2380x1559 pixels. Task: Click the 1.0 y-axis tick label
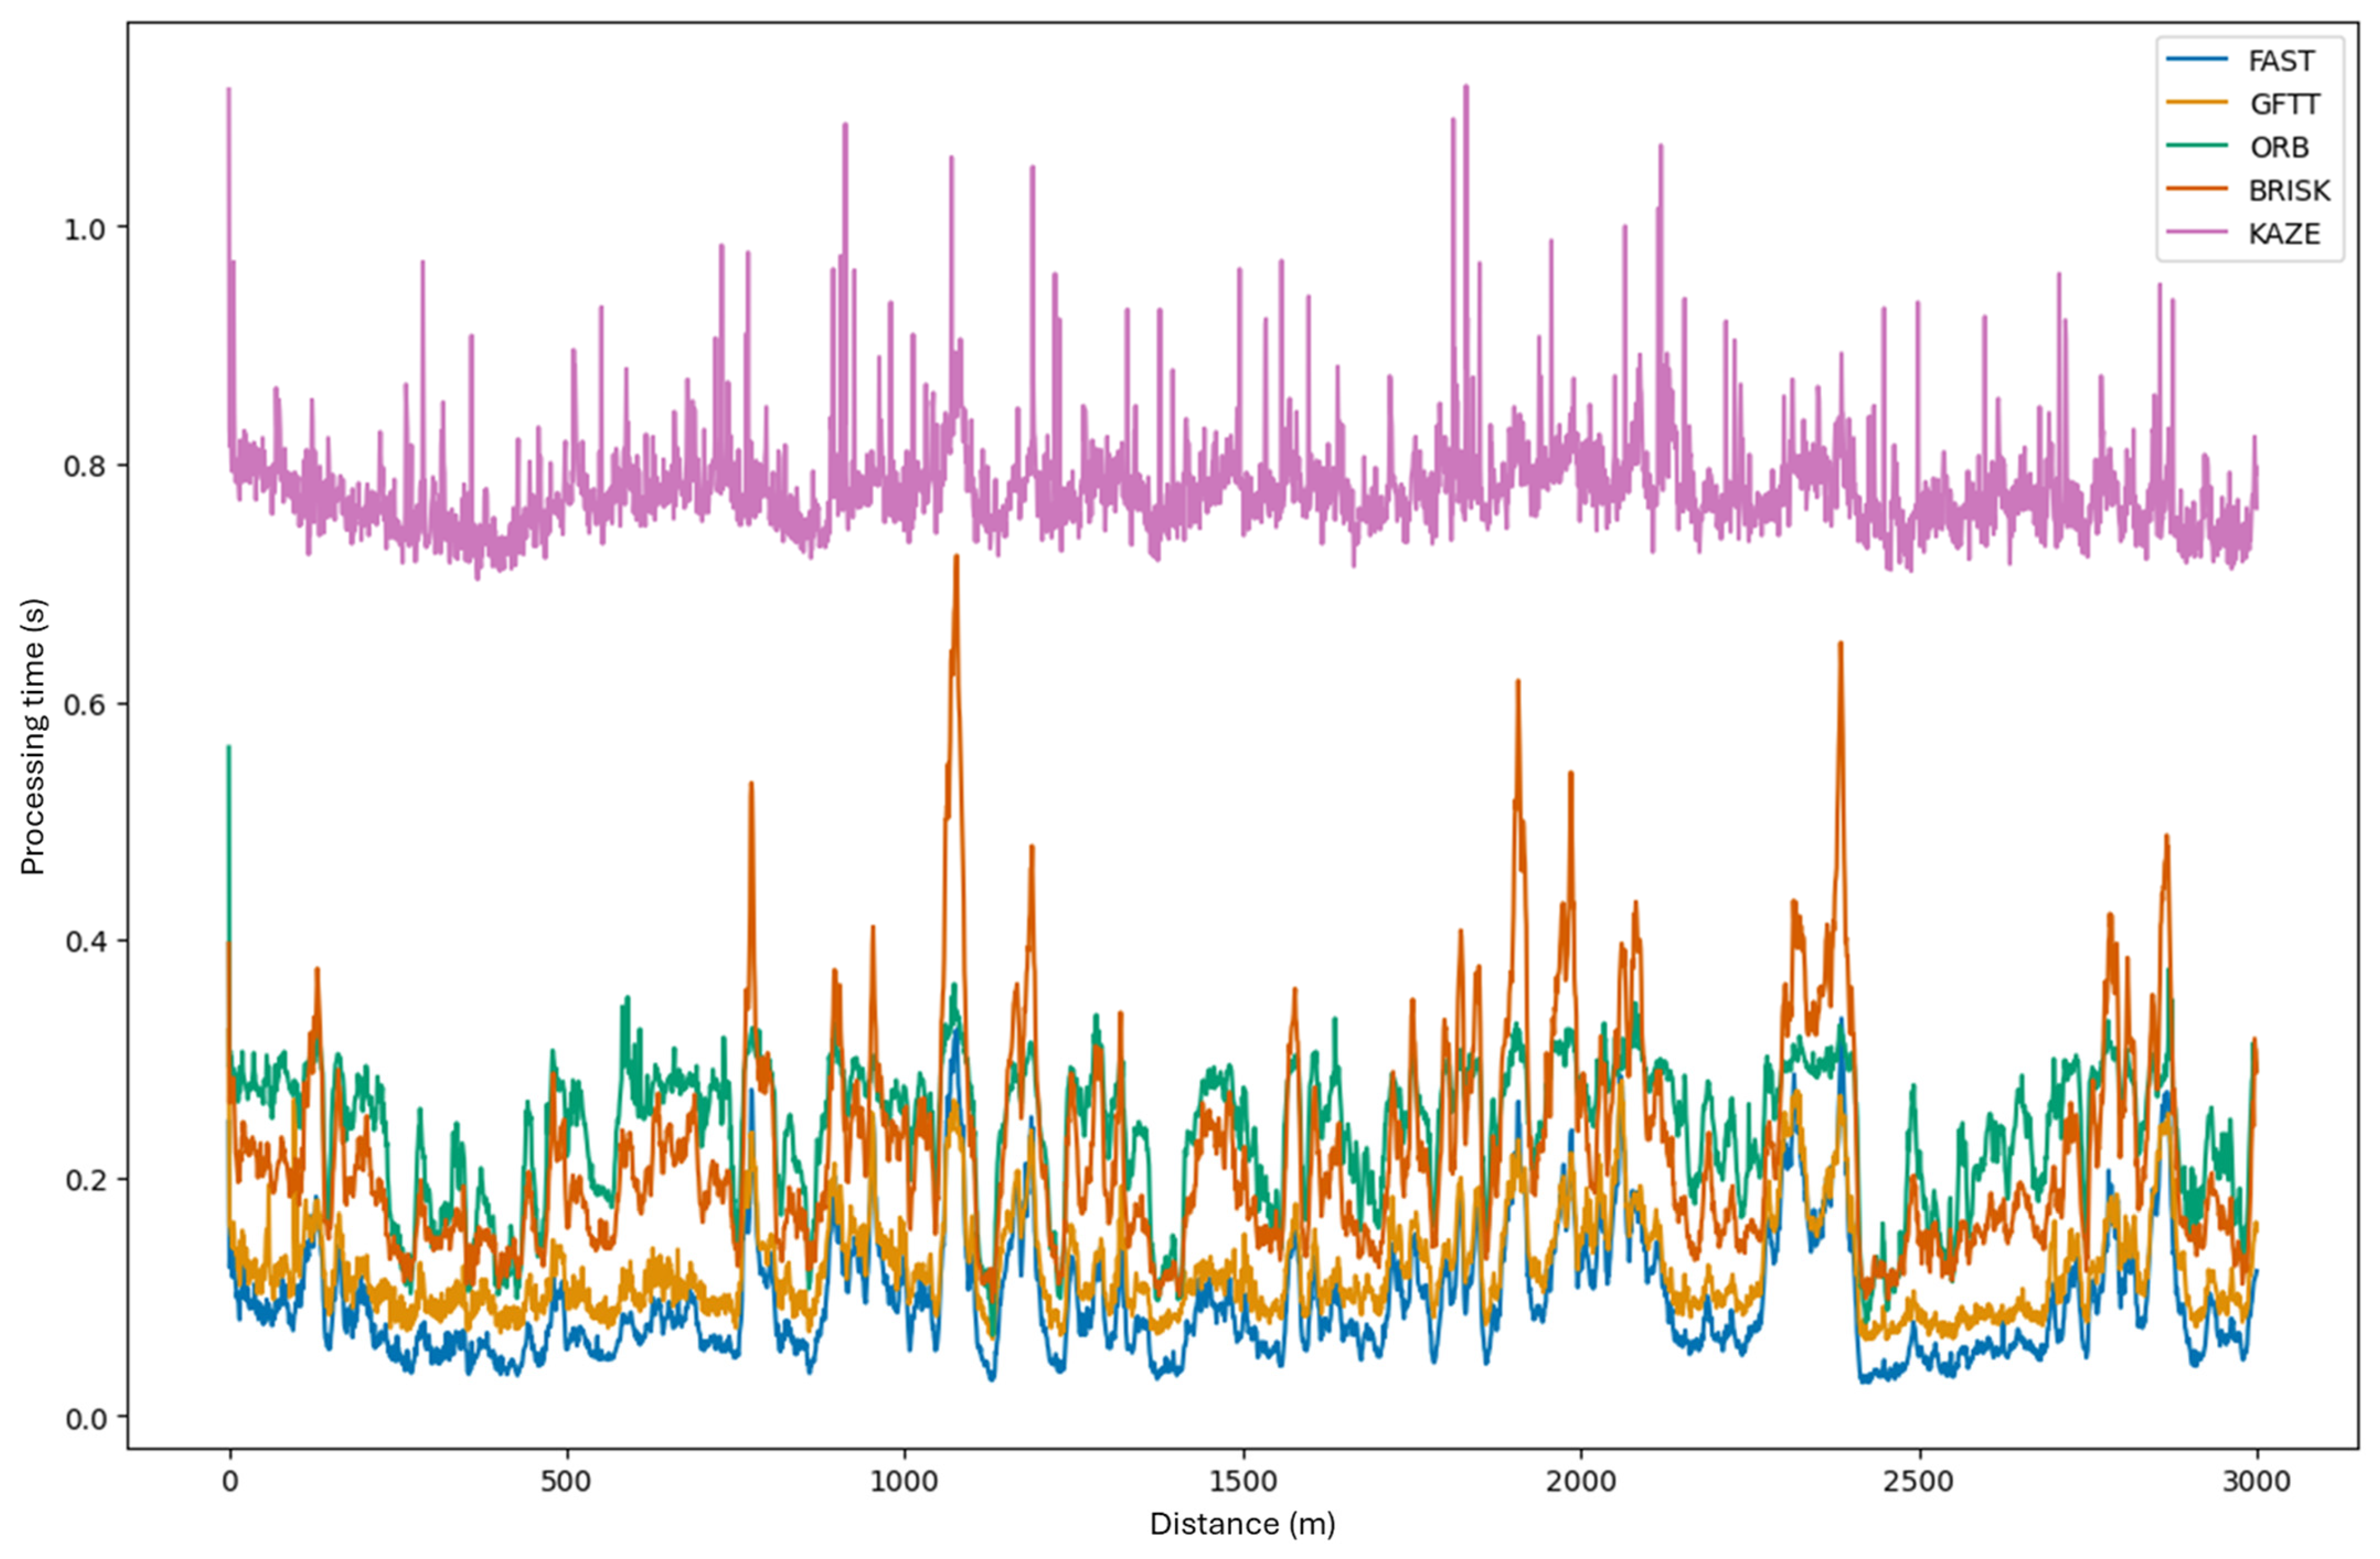pos(84,228)
